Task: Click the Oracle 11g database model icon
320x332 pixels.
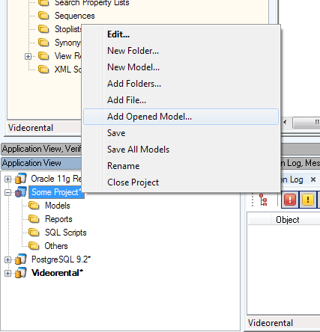Action: coord(21,179)
